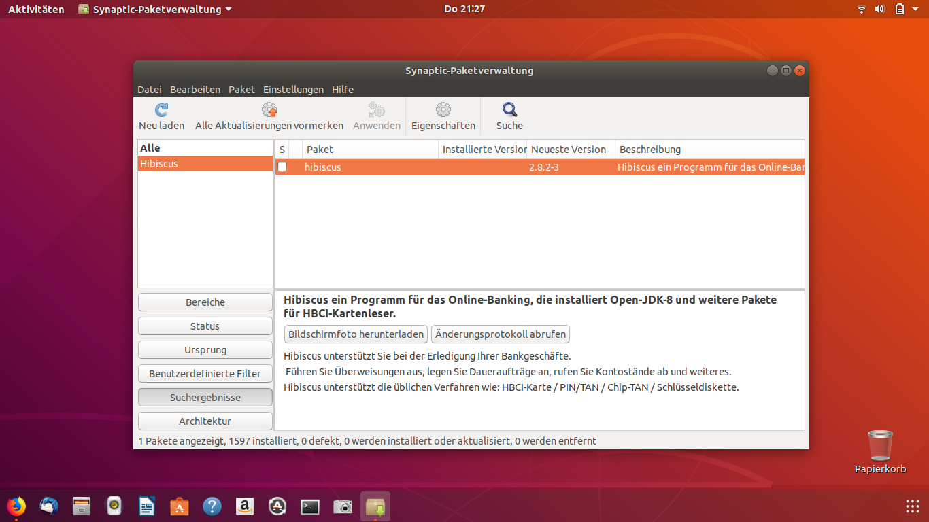Image resolution: width=929 pixels, height=522 pixels.
Task: Sort by the Paket column header
Action: coord(371,150)
